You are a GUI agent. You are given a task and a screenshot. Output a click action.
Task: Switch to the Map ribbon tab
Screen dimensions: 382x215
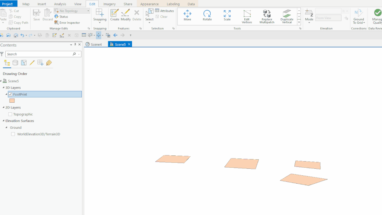[26, 4]
